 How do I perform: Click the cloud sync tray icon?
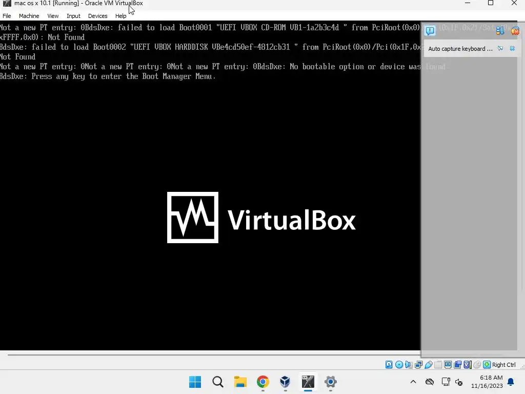coord(430,382)
